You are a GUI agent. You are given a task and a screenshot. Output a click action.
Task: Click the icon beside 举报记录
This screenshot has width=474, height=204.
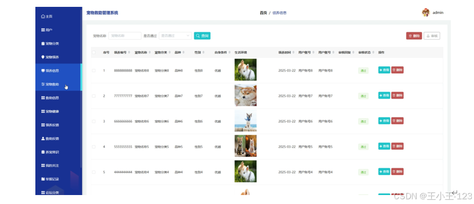tap(43, 179)
